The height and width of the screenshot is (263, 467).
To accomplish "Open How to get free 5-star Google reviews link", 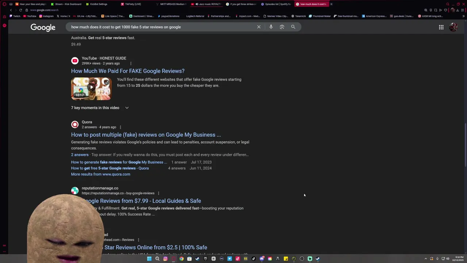I will pos(110,168).
